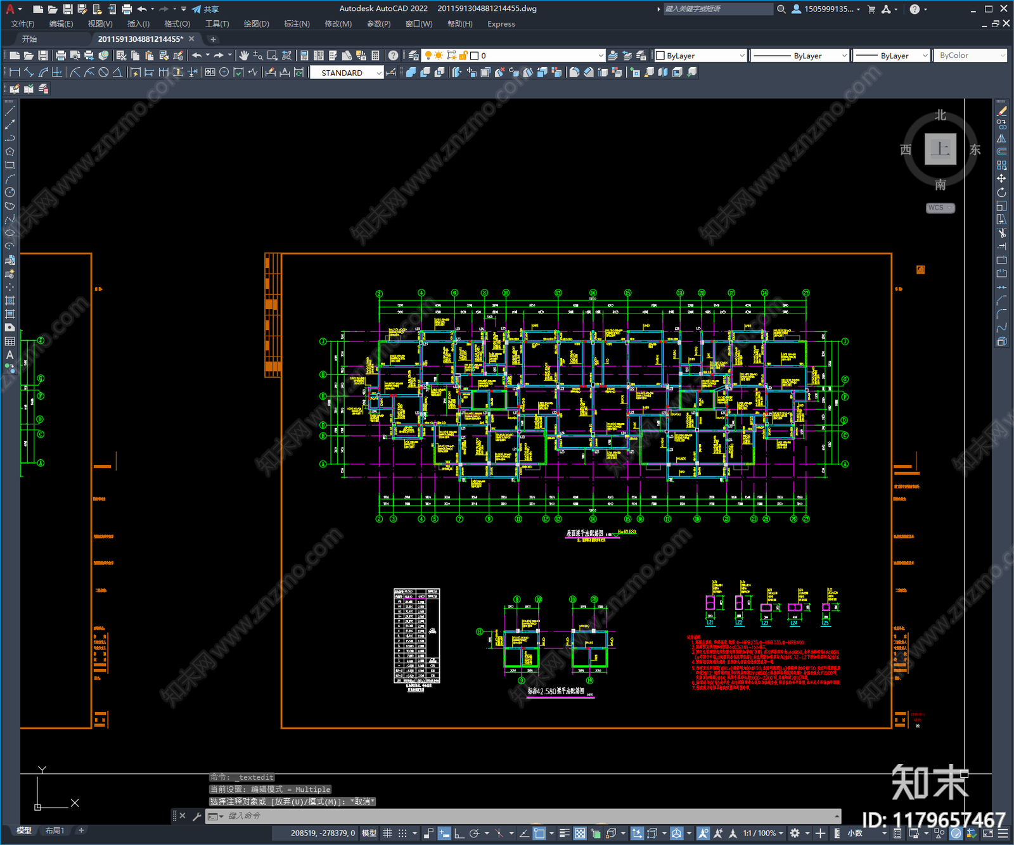Click the Angular dimension tool
Viewport: 1014px width, 845px height.
pos(117,72)
